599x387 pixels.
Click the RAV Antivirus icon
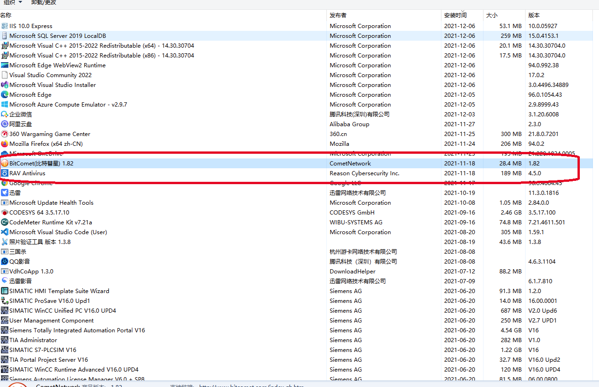pyautogui.click(x=5, y=173)
